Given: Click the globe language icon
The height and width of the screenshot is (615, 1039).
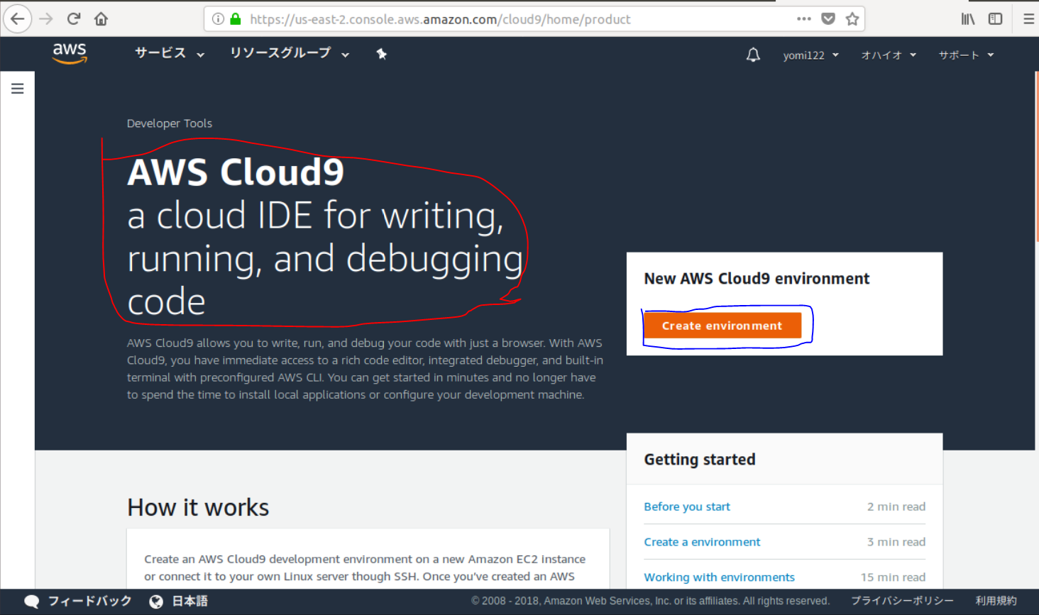Looking at the screenshot, I should (156, 602).
